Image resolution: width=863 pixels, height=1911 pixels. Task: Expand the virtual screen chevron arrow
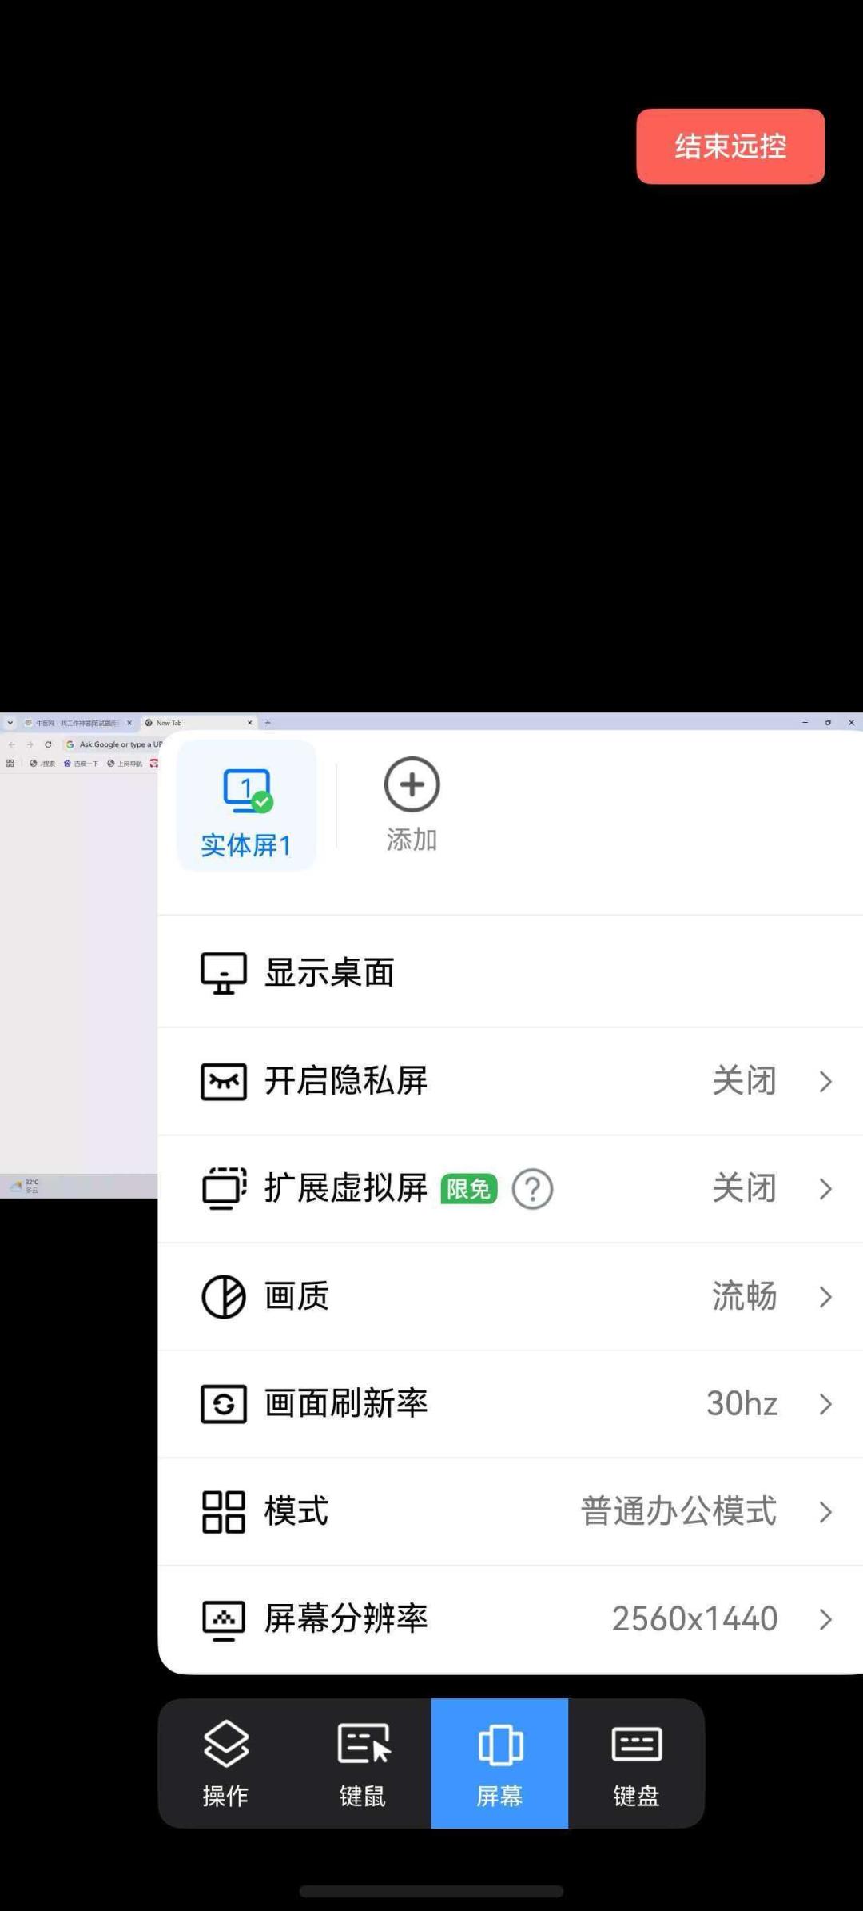pos(825,1189)
